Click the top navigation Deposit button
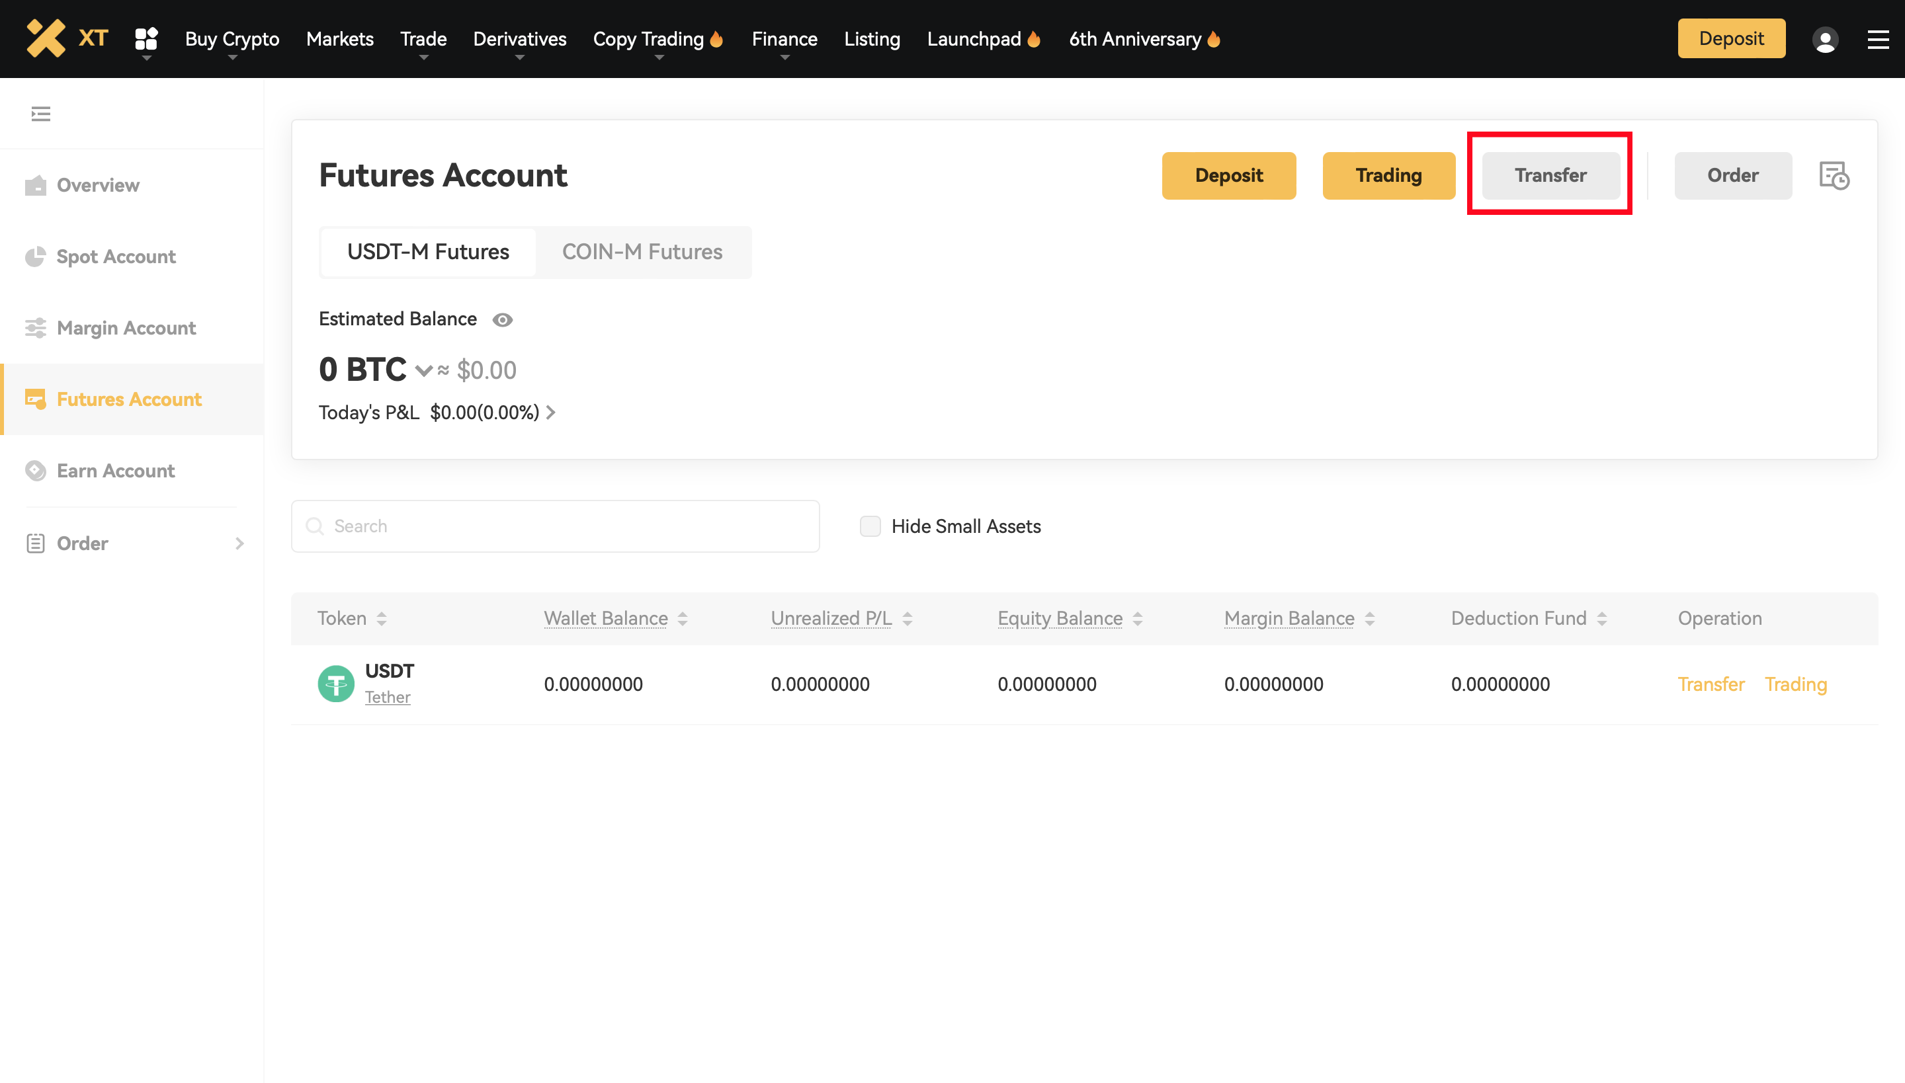 (1731, 38)
